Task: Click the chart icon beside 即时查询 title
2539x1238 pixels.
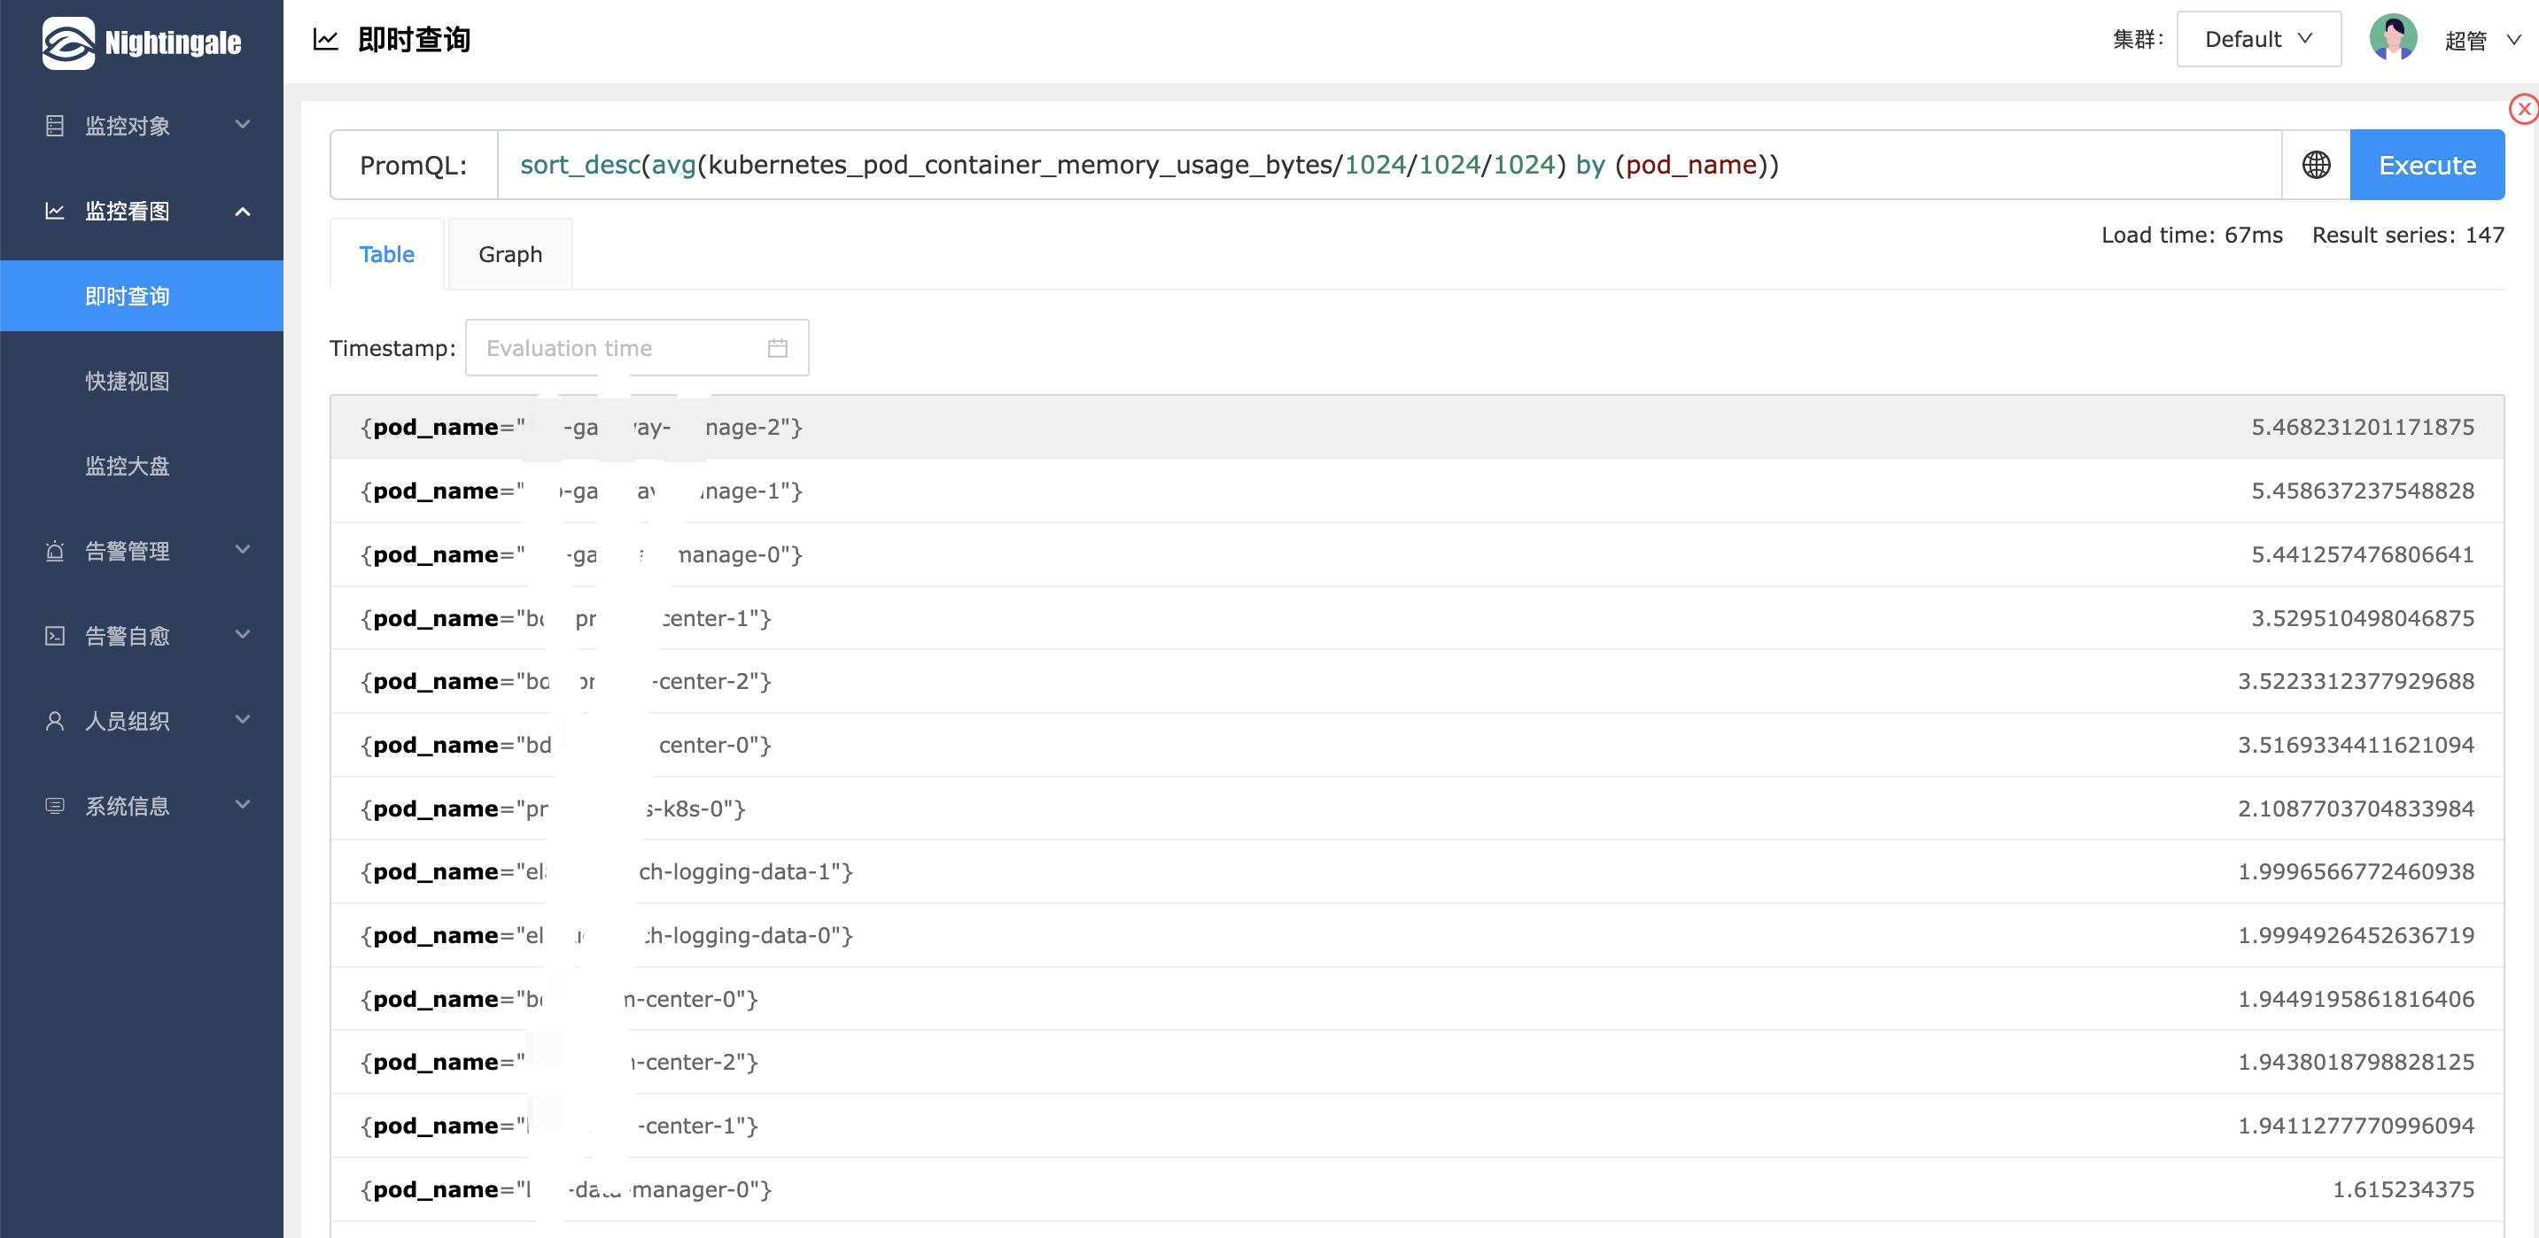Action: (325, 39)
